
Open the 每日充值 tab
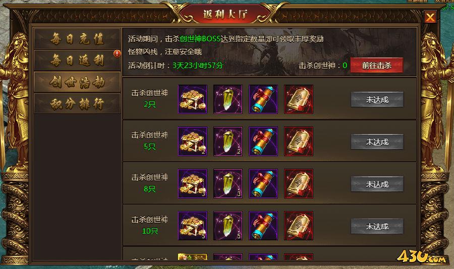click(77, 39)
